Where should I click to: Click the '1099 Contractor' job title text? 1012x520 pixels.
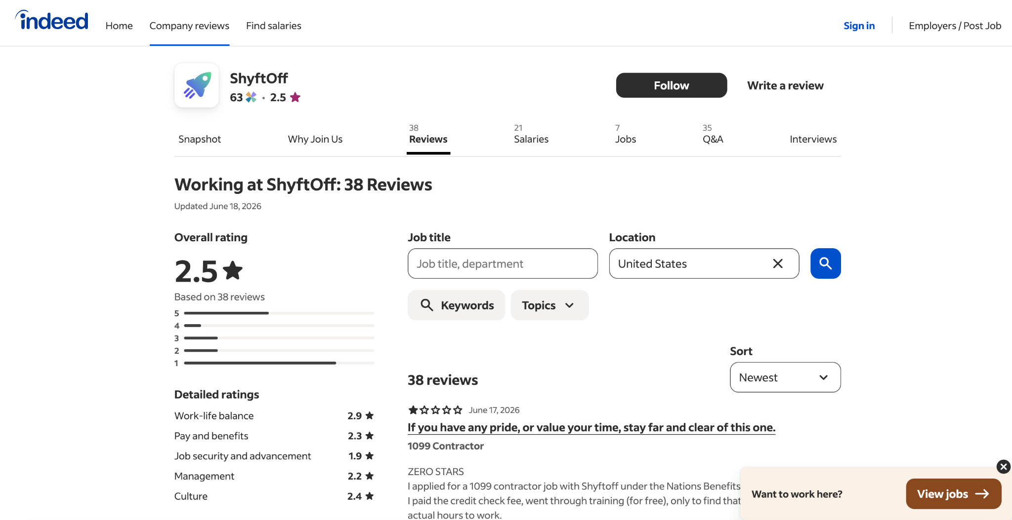446,446
